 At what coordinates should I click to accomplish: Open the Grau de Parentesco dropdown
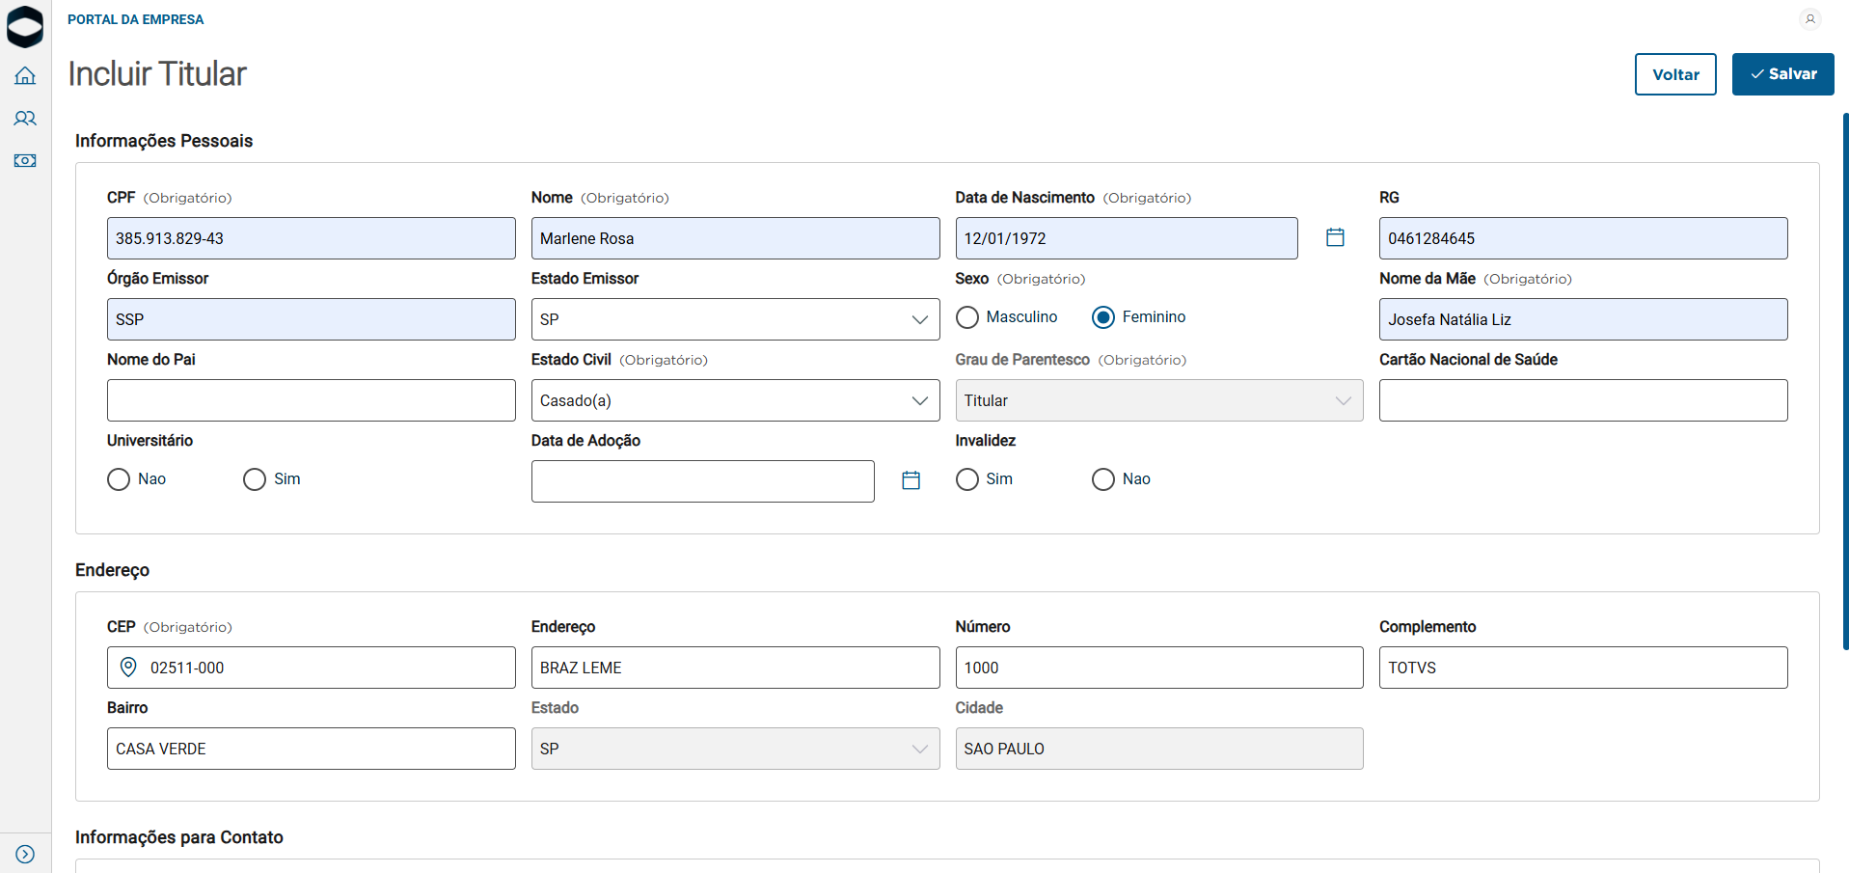1158,400
